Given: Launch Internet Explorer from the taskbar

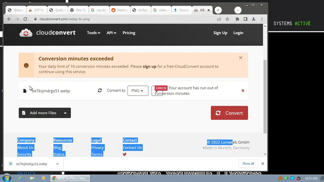Looking at the screenshot, I should pos(21,178).
